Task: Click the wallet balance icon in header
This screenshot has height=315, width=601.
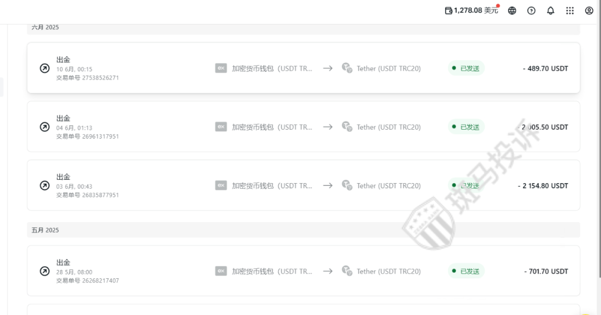Action: click(x=449, y=11)
